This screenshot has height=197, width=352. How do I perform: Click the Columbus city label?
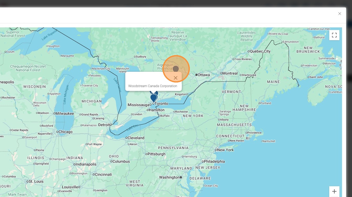click(x=121, y=161)
